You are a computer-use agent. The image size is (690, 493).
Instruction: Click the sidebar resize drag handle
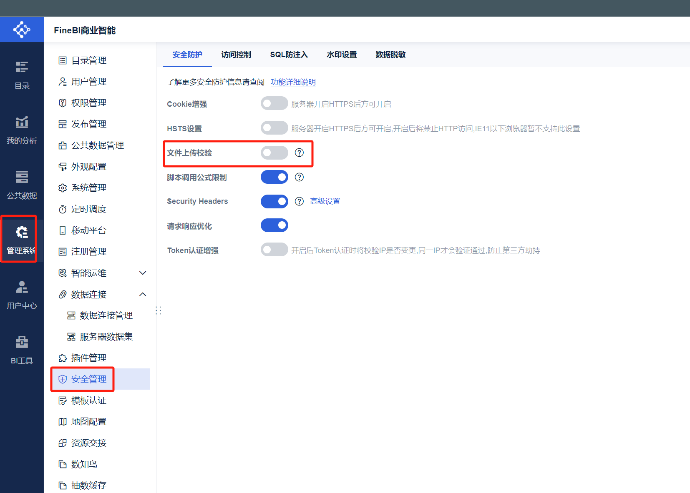158,310
